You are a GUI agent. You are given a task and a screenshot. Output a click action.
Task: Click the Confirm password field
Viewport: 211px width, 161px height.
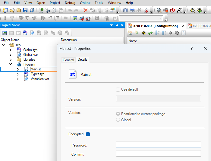pos(158,153)
